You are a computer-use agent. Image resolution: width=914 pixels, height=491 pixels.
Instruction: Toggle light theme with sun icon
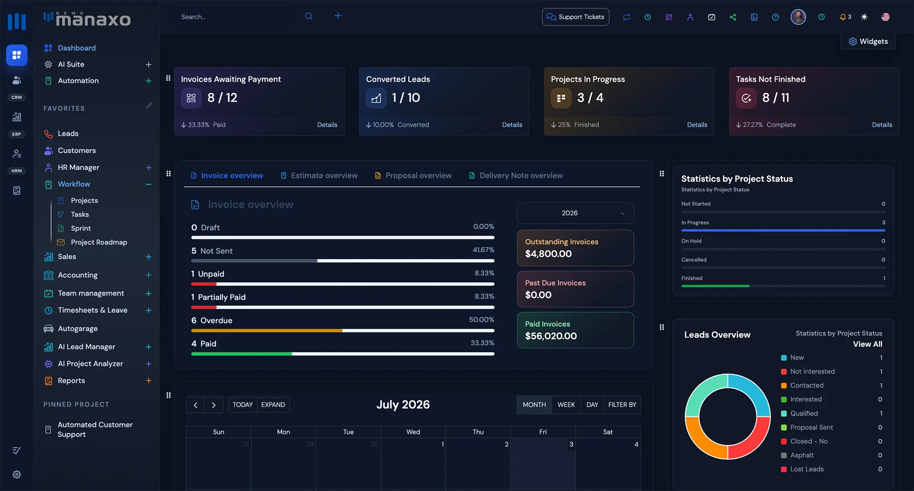(864, 17)
